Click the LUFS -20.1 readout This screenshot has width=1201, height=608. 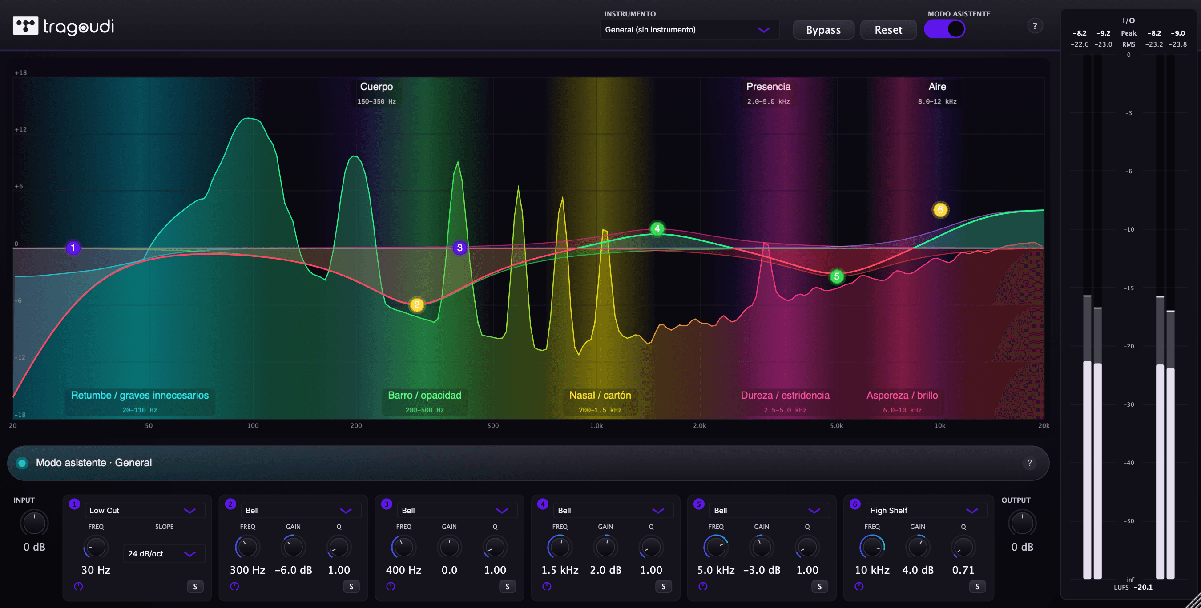click(1133, 587)
